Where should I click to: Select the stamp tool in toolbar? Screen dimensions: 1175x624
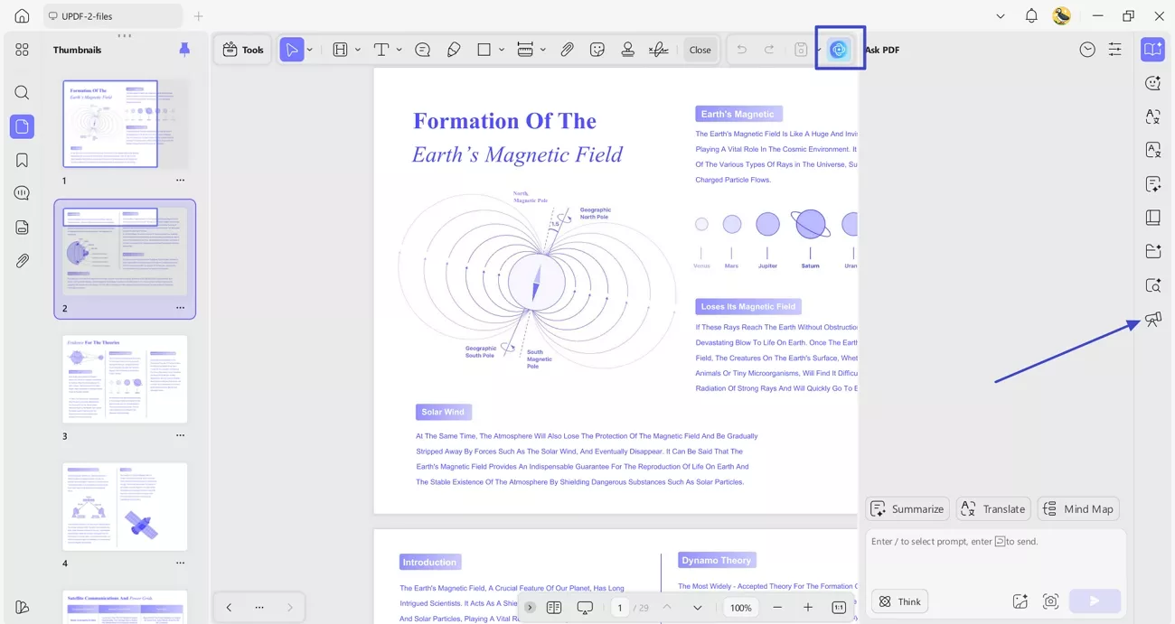click(627, 50)
